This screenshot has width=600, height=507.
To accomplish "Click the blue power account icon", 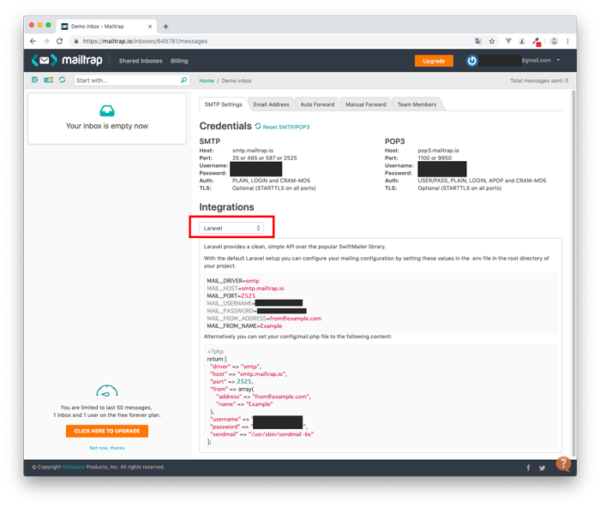I will pyautogui.click(x=471, y=61).
